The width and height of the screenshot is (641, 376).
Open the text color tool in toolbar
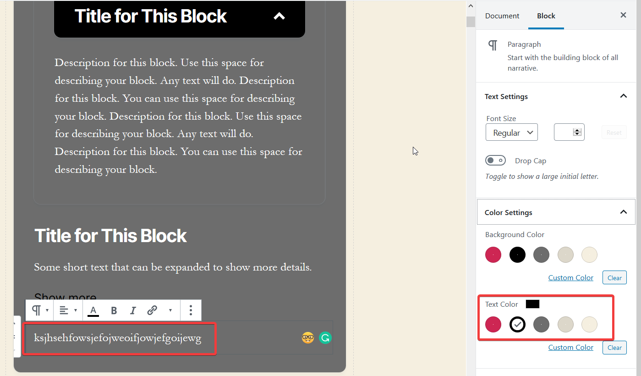(x=93, y=310)
